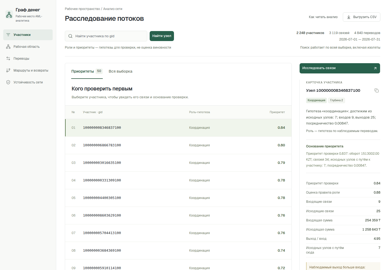This screenshot has height=270, width=389.
Task: Click the shield icon beside Устойчивость сети
Action: point(8,82)
